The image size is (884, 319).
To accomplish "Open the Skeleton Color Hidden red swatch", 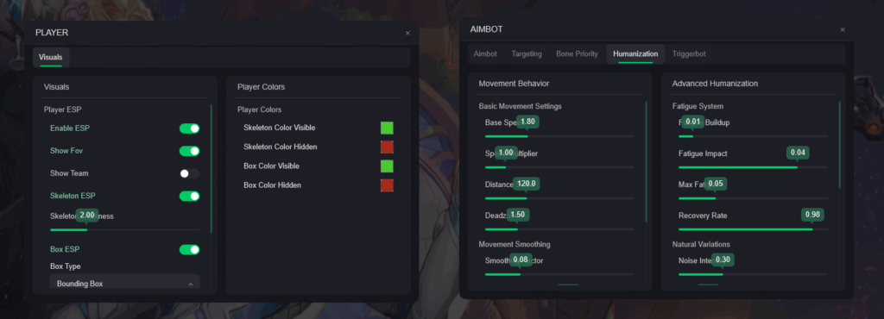I will pos(387,147).
